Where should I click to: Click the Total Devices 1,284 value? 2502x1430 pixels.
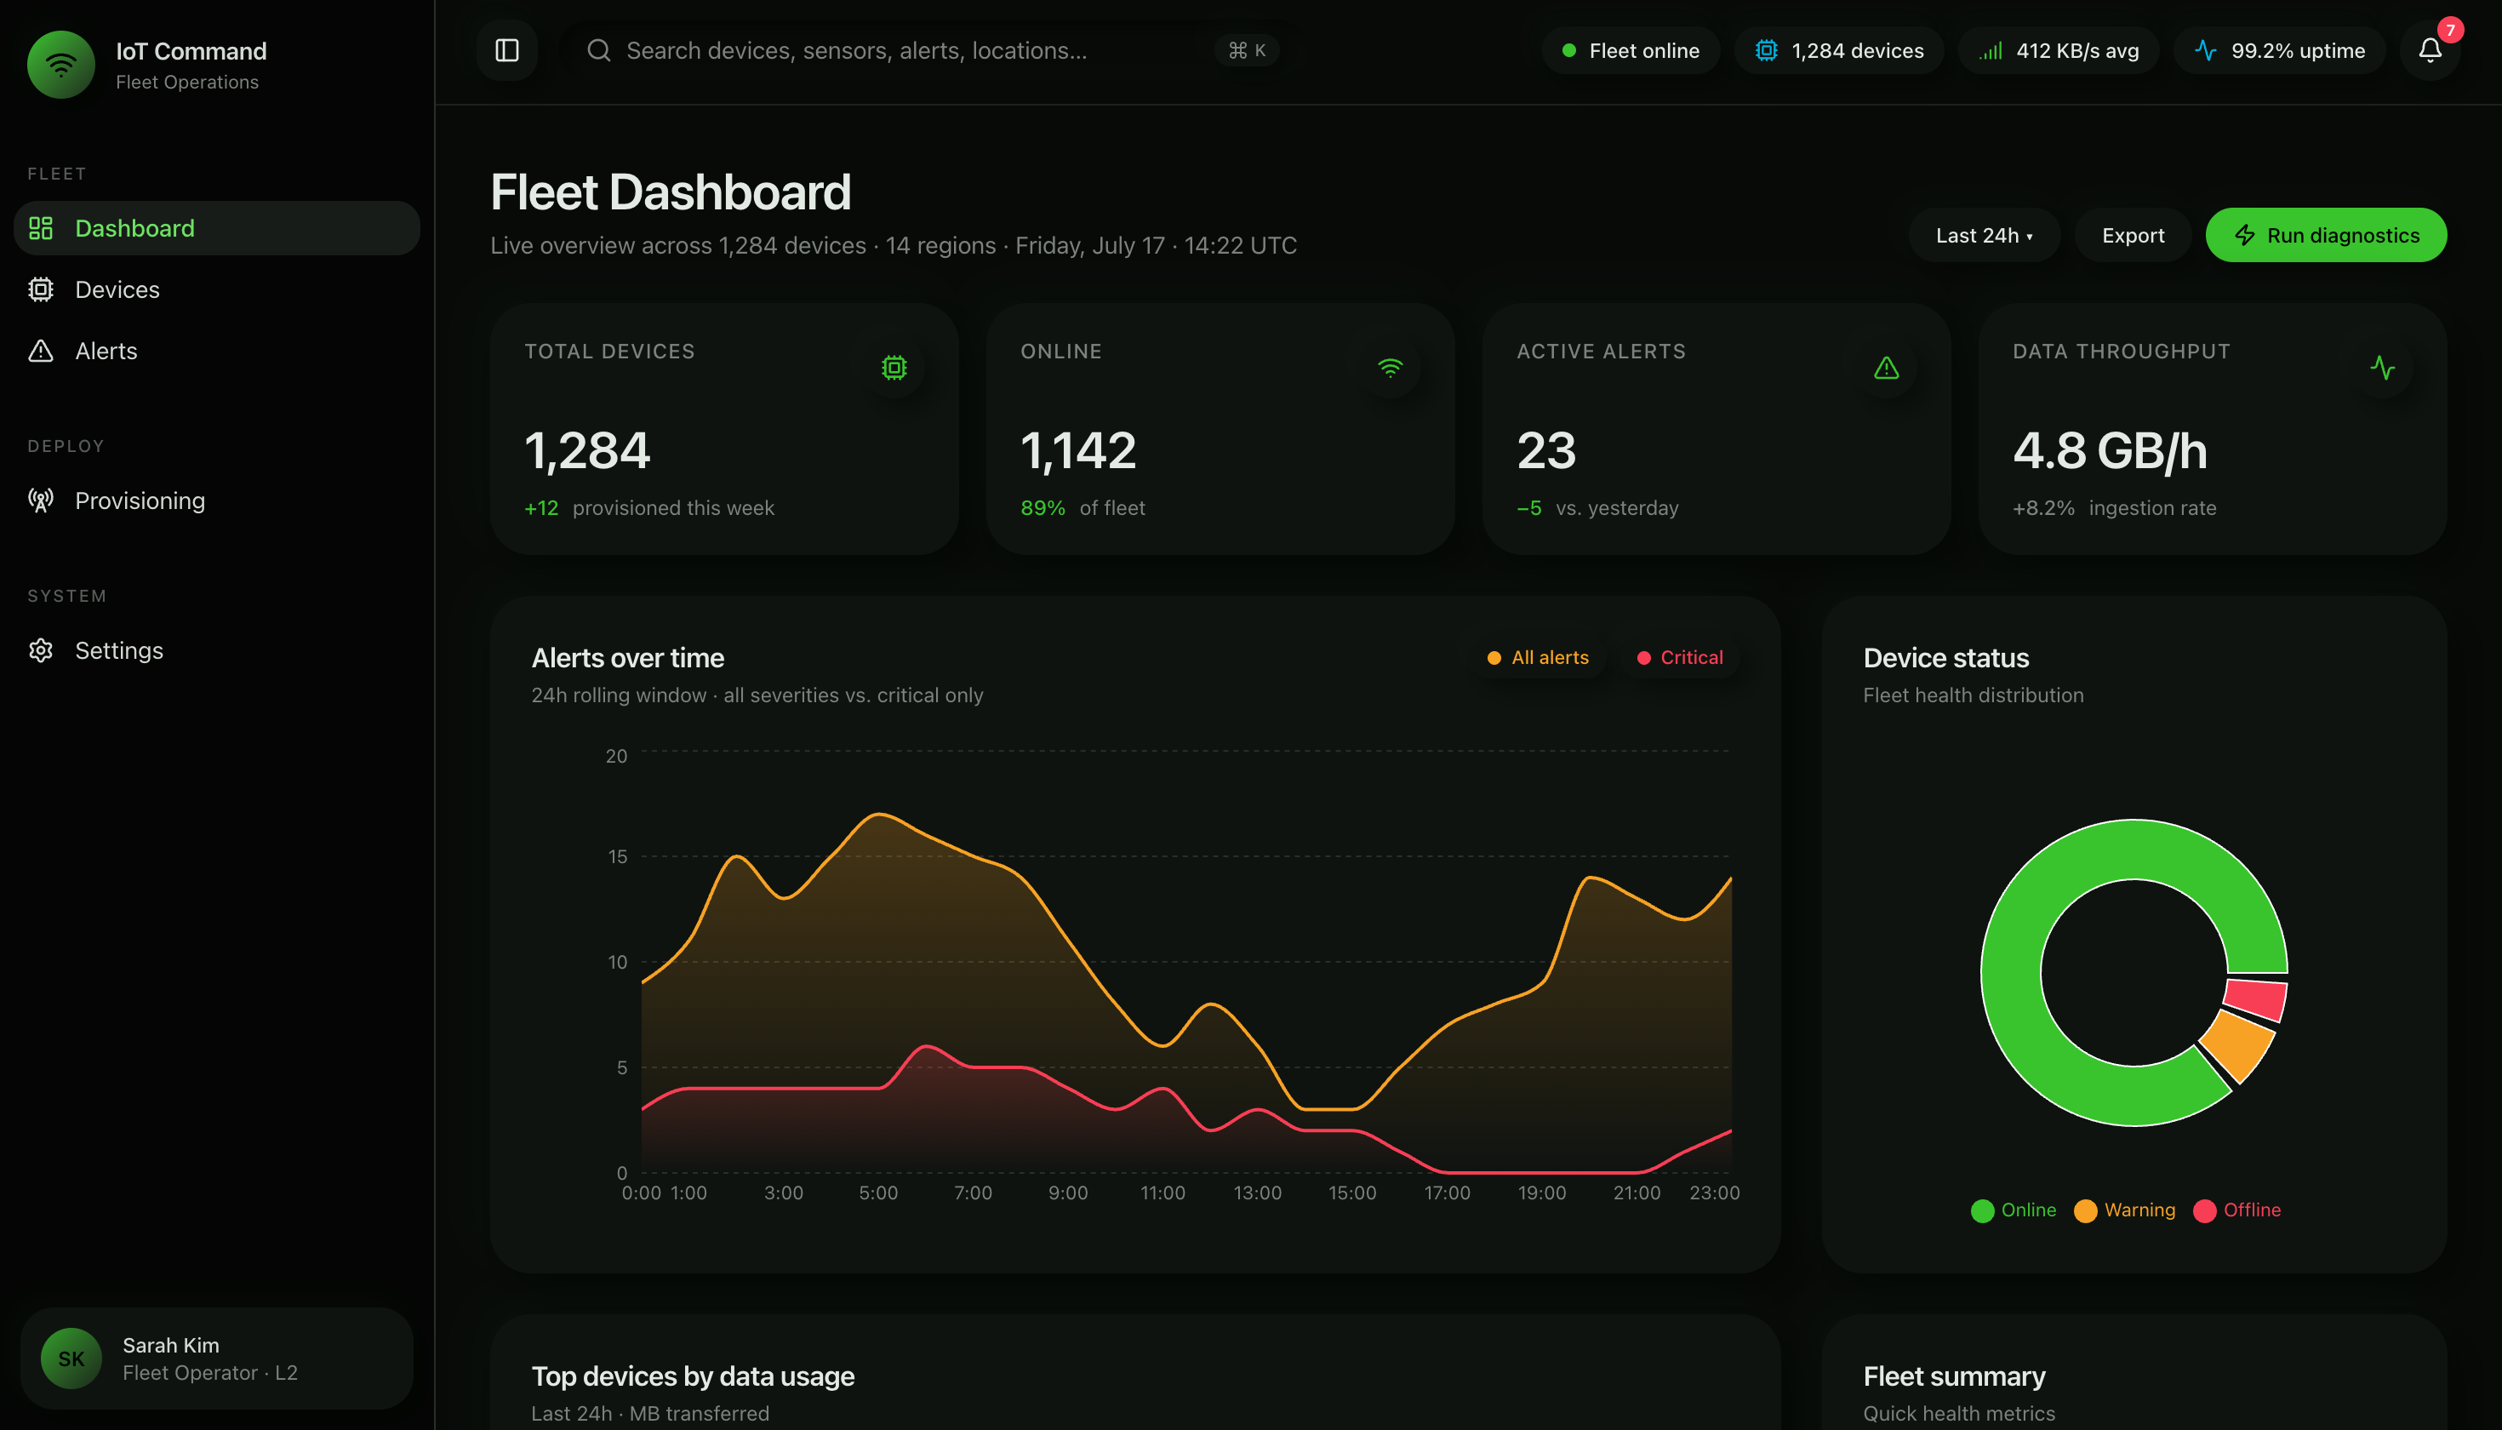pos(587,451)
